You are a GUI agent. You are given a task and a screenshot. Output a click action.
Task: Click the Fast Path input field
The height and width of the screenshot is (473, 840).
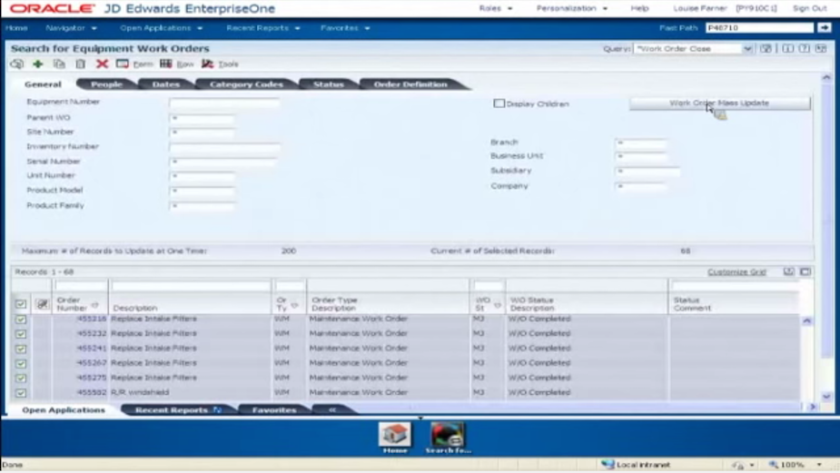point(759,27)
